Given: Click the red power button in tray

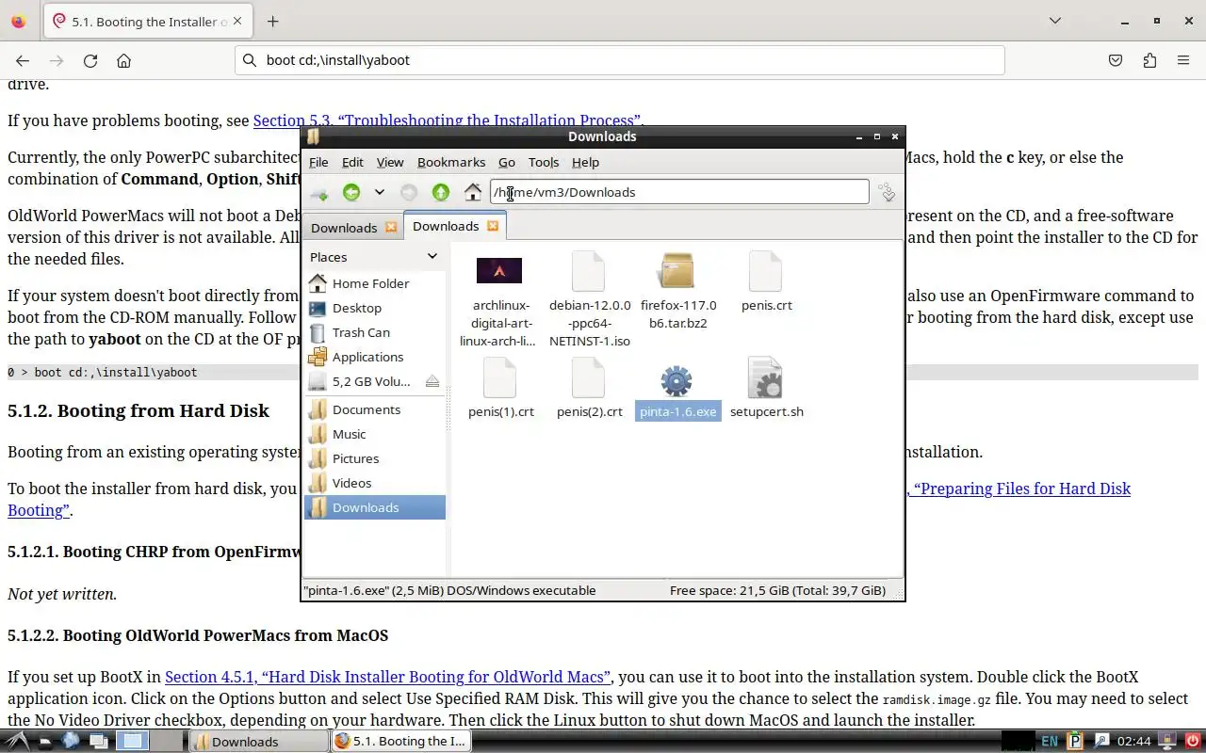Looking at the screenshot, I should click(x=1194, y=741).
